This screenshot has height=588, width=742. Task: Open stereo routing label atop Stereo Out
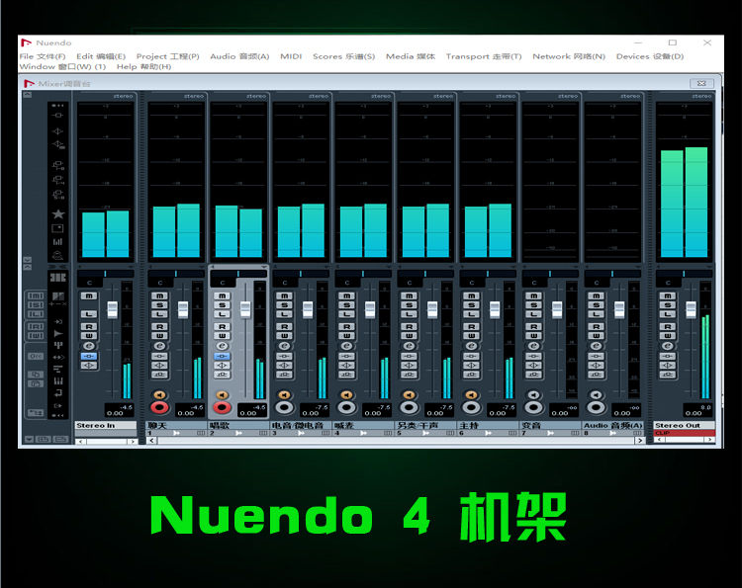click(701, 97)
